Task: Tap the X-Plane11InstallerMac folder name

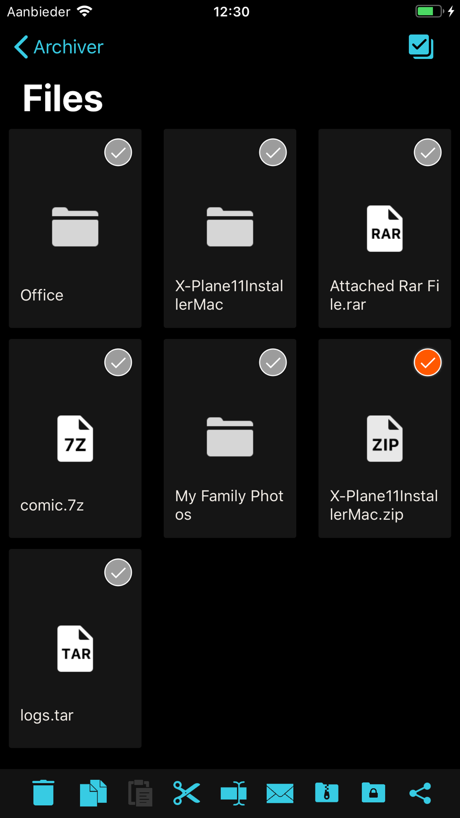Action: tap(229, 295)
